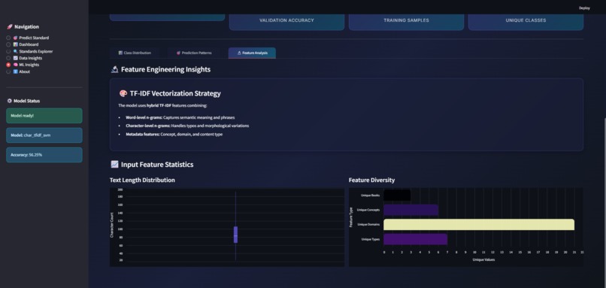Click the Unique Values x-axis title
606x288 pixels.
(483, 259)
